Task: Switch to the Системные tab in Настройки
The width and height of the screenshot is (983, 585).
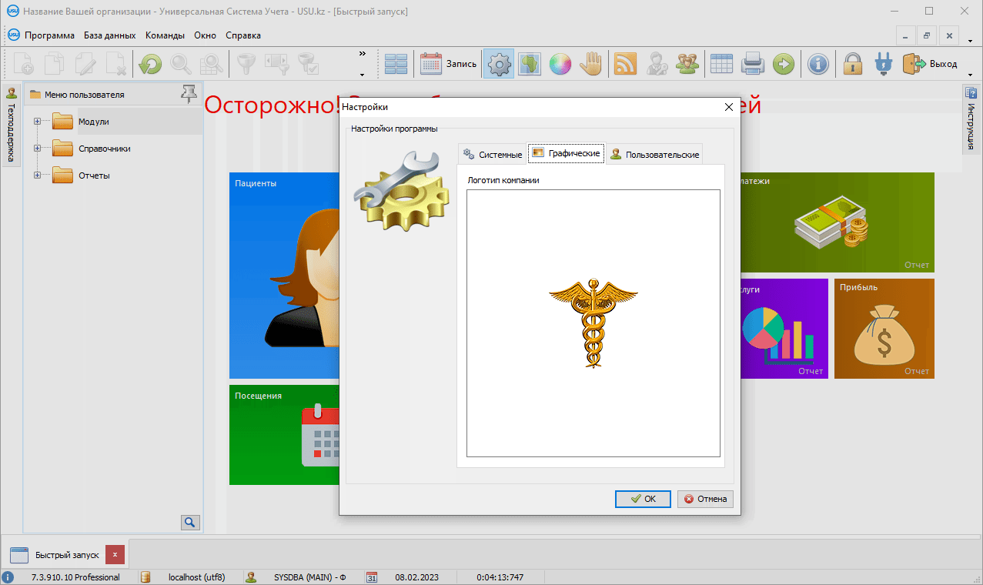Action: 492,154
